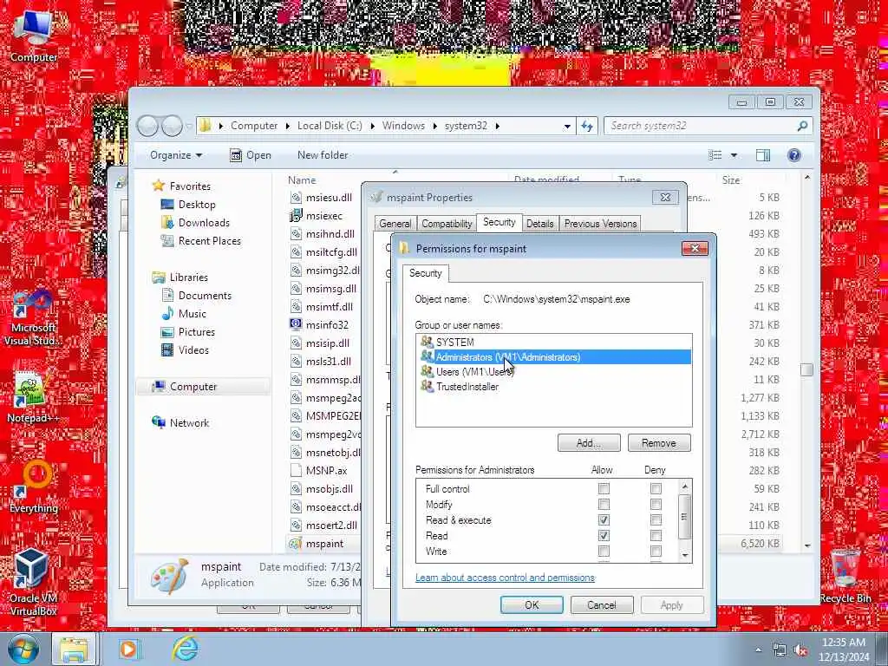Viewport: 888px width, 666px height.
Task: Select Security tab in mspaint Properties
Action: [499, 222]
